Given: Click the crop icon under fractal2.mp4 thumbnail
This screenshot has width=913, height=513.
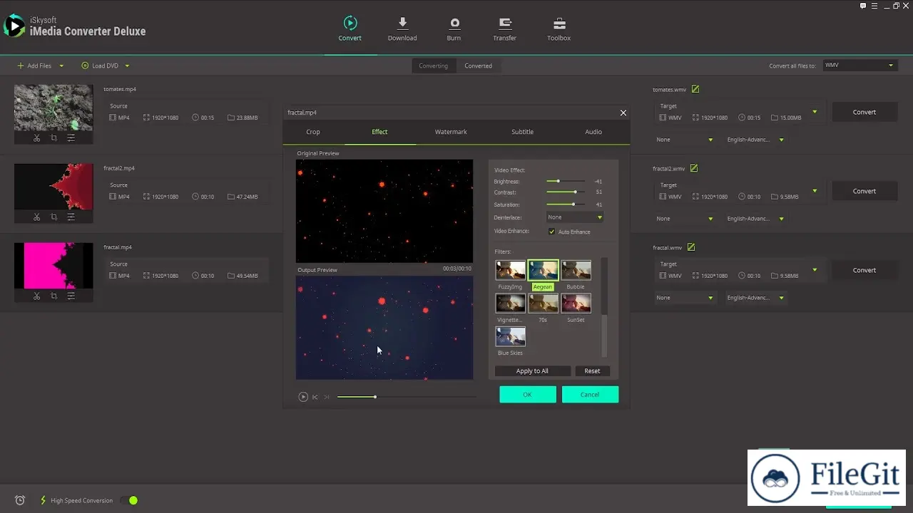Looking at the screenshot, I should (53, 217).
